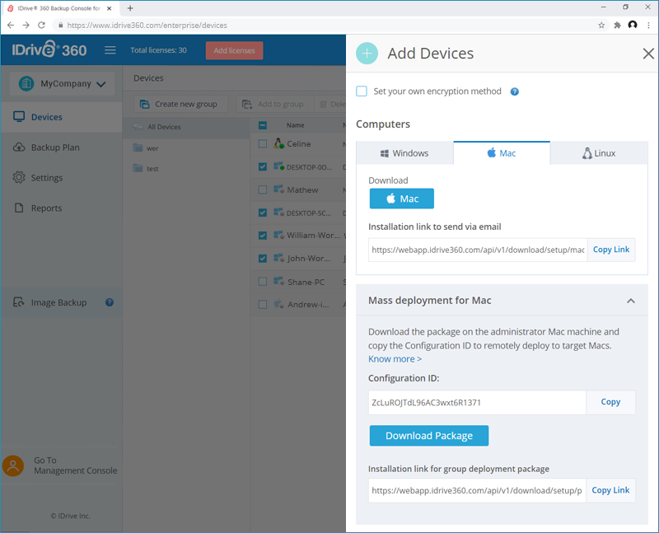This screenshot has height=533, width=659.
Task: Click the browser forward arrow
Action: point(26,26)
